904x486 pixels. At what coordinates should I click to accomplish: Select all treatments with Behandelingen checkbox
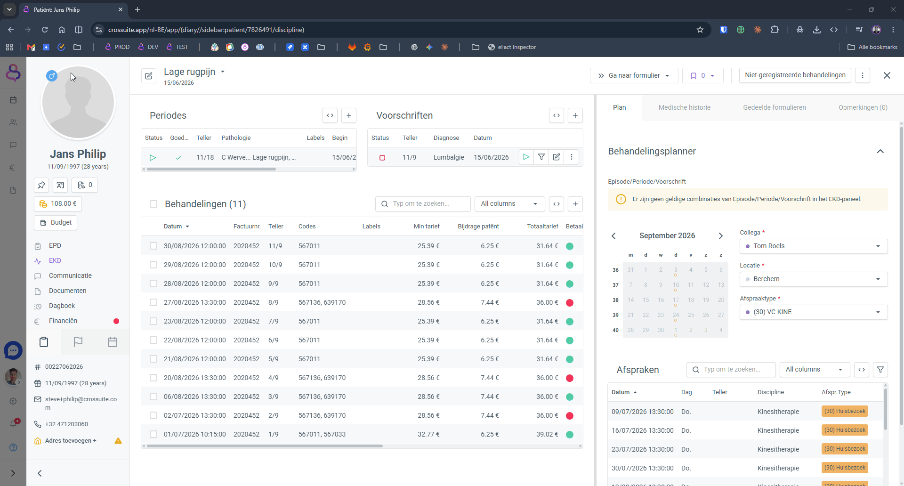coord(153,204)
